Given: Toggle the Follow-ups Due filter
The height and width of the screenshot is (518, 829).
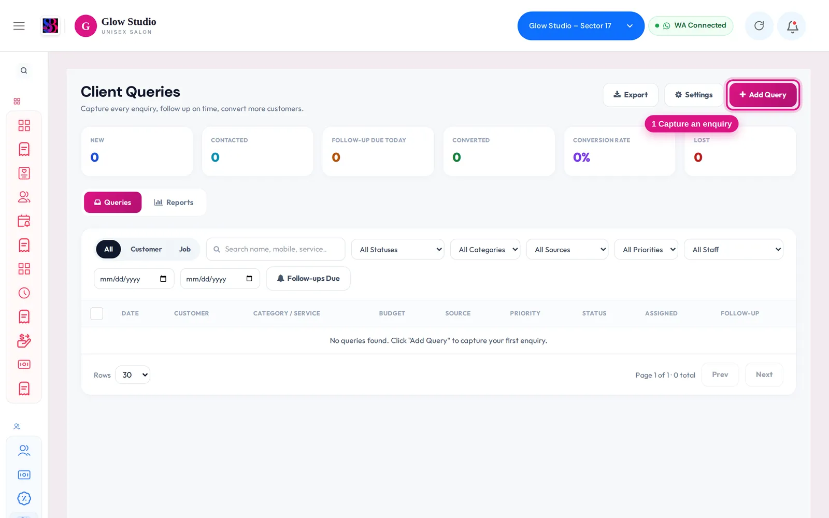Looking at the screenshot, I should point(308,279).
